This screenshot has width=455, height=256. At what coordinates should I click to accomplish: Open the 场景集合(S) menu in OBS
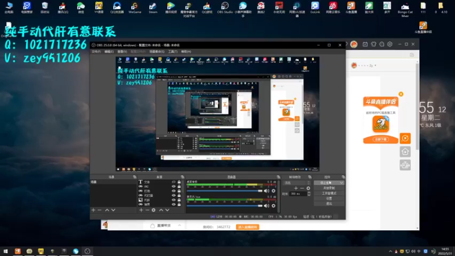[157, 52]
